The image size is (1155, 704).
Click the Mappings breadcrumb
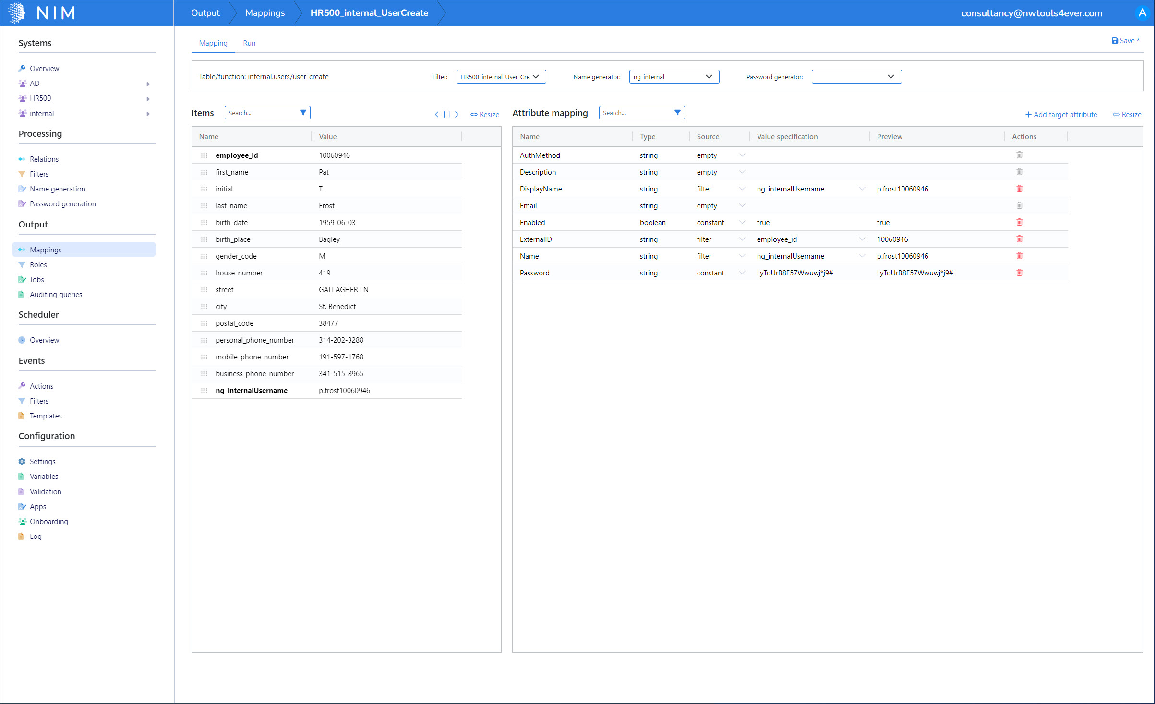(x=265, y=13)
